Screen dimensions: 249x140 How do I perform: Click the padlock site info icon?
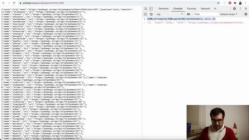(x=20, y=3)
